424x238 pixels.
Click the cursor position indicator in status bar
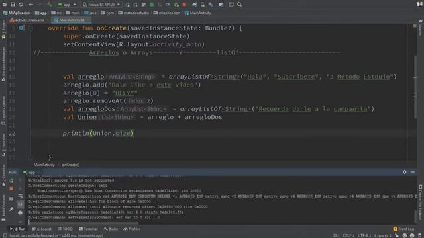[336, 235]
